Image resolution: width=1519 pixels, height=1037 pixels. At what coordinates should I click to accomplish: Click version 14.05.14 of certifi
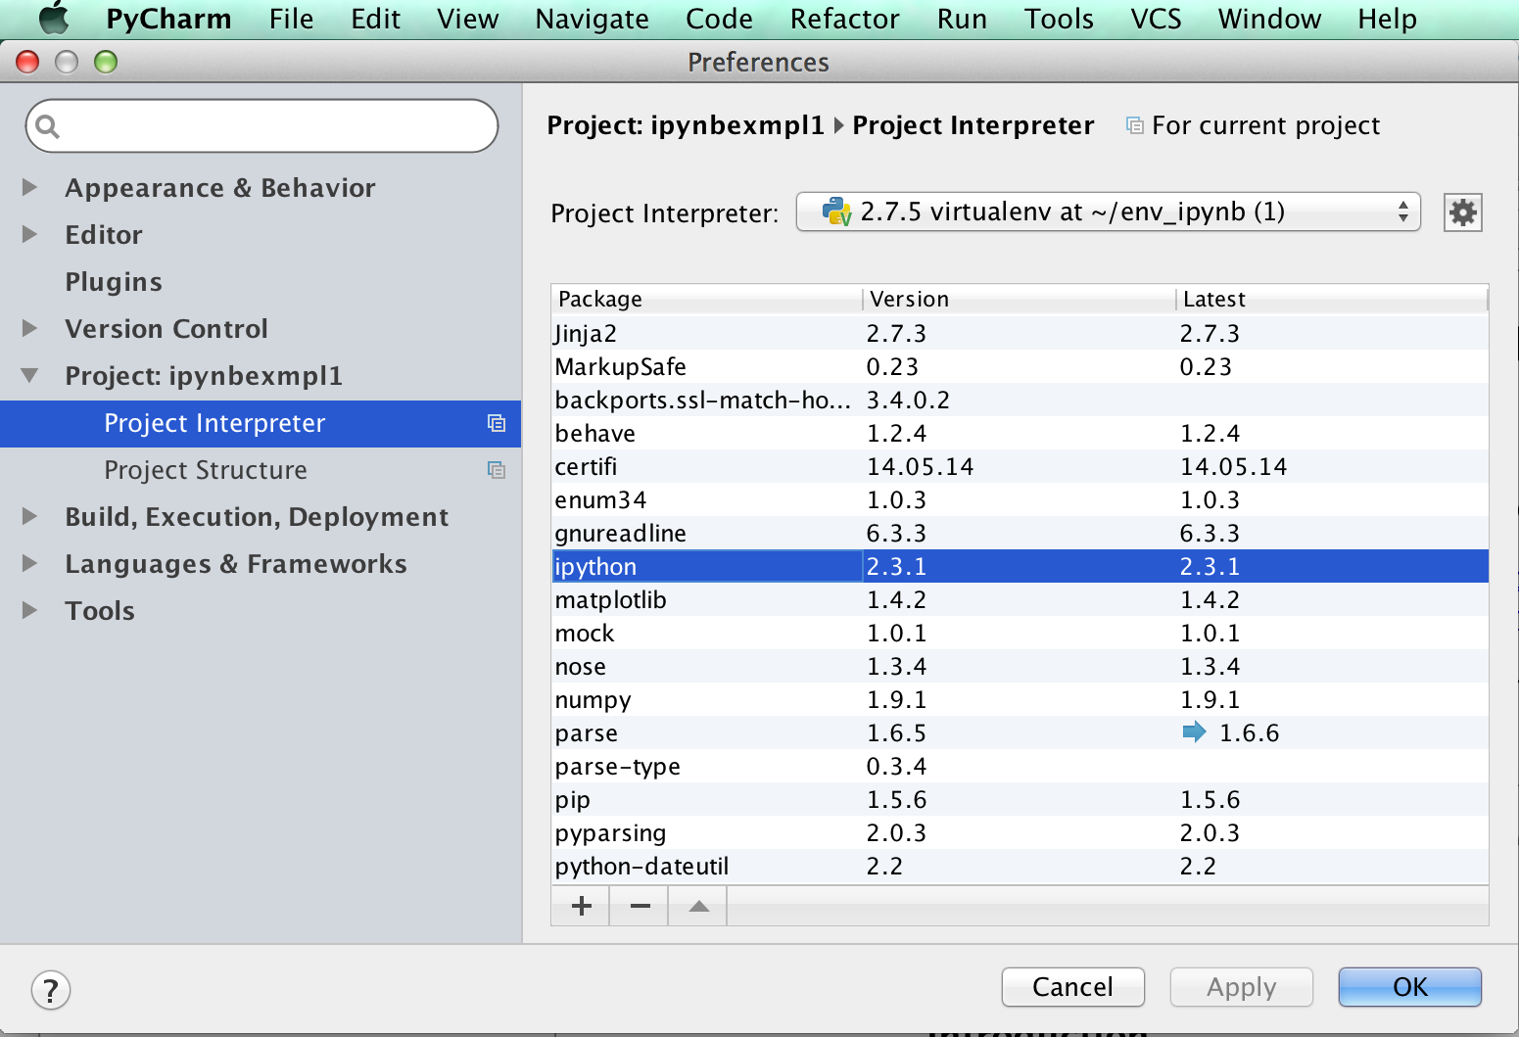(x=920, y=466)
